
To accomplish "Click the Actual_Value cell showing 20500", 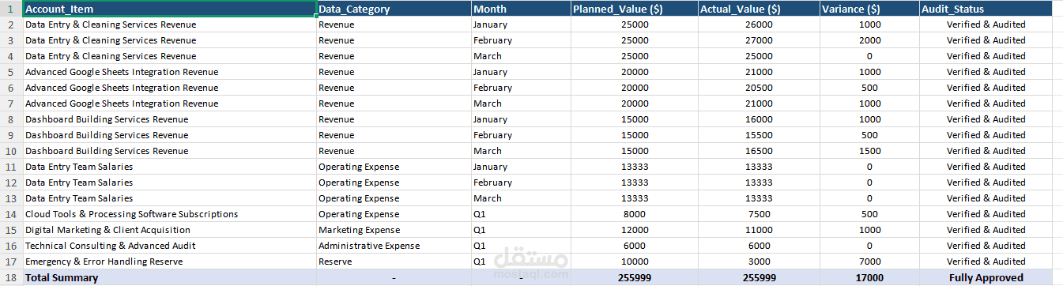I will point(759,88).
